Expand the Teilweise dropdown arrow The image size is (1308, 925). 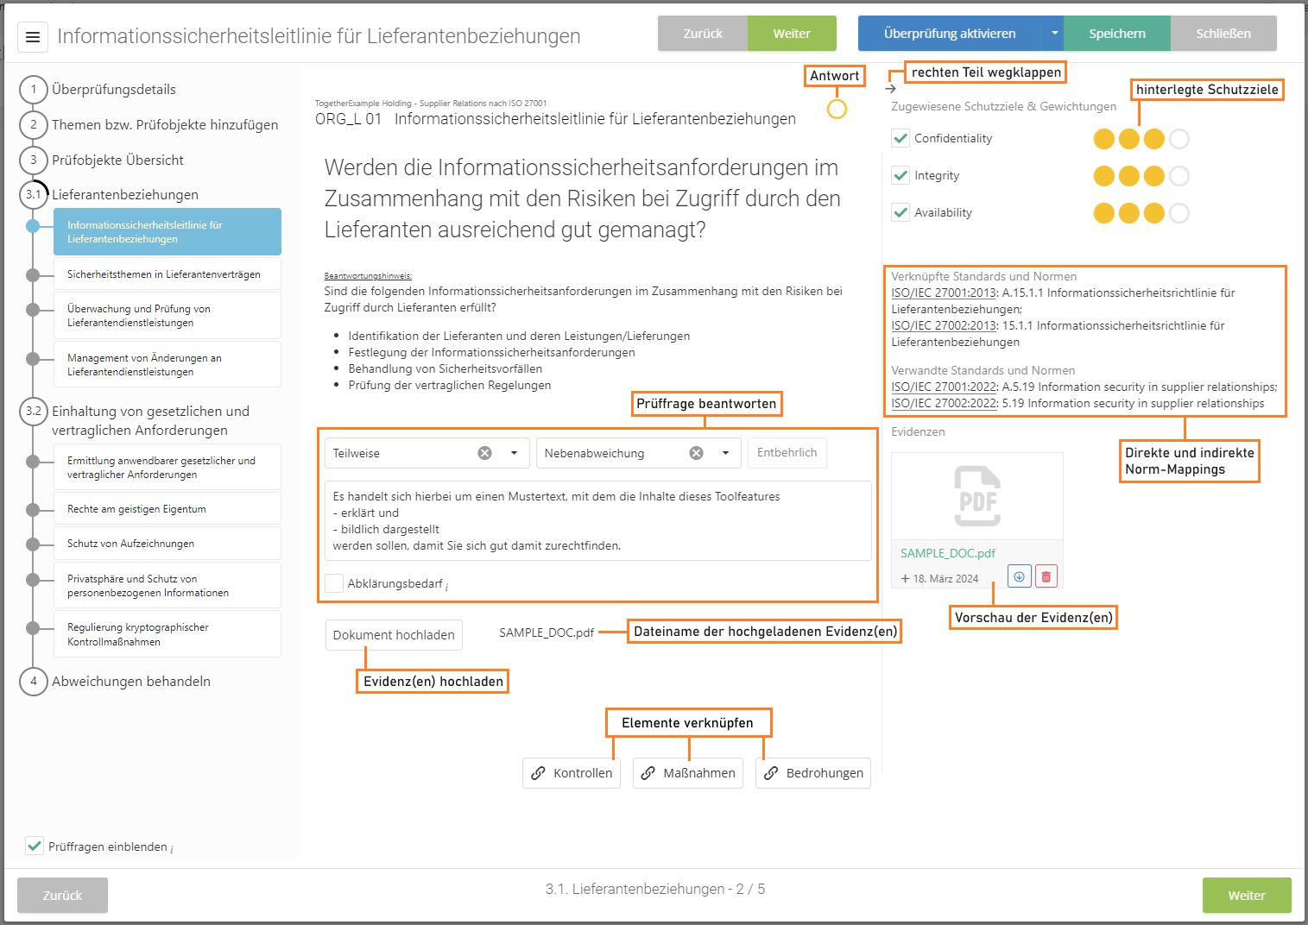[515, 453]
